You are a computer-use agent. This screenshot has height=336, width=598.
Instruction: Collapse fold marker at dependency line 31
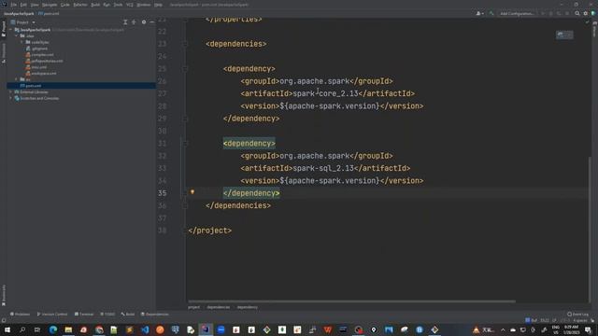click(x=185, y=143)
